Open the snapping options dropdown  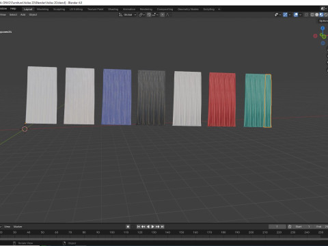click(155, 15)
